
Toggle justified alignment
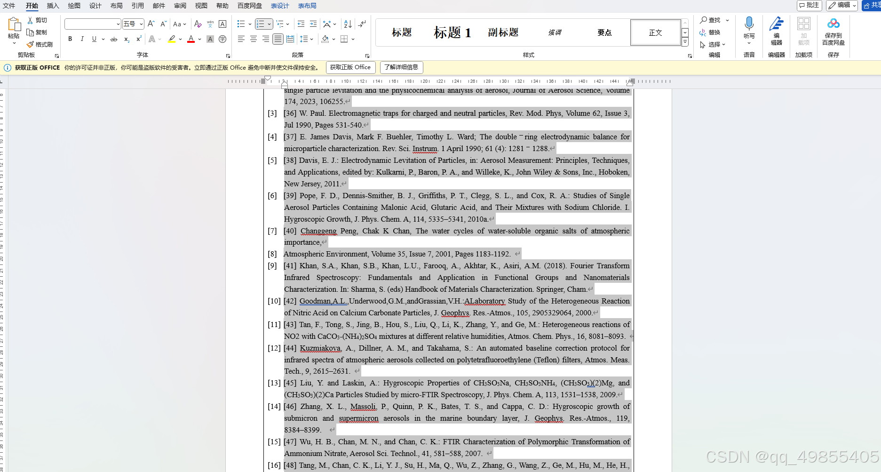tap(278, 39)
